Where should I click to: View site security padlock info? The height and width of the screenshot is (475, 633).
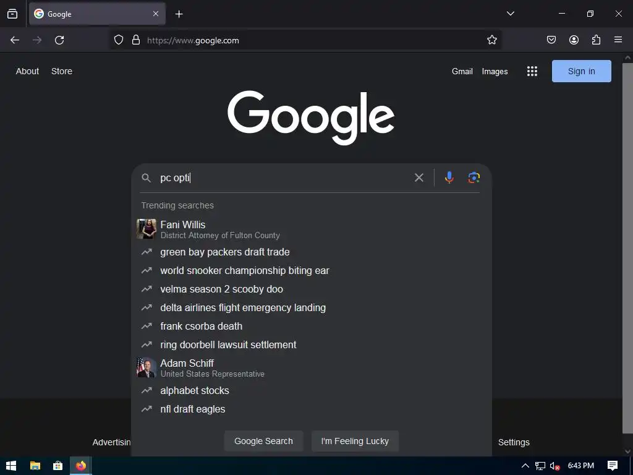tap(136, 40)
